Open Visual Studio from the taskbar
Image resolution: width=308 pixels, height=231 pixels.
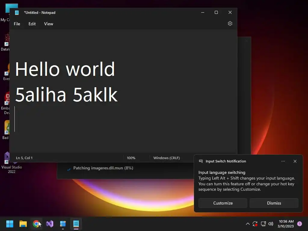[x=50, y=224]
